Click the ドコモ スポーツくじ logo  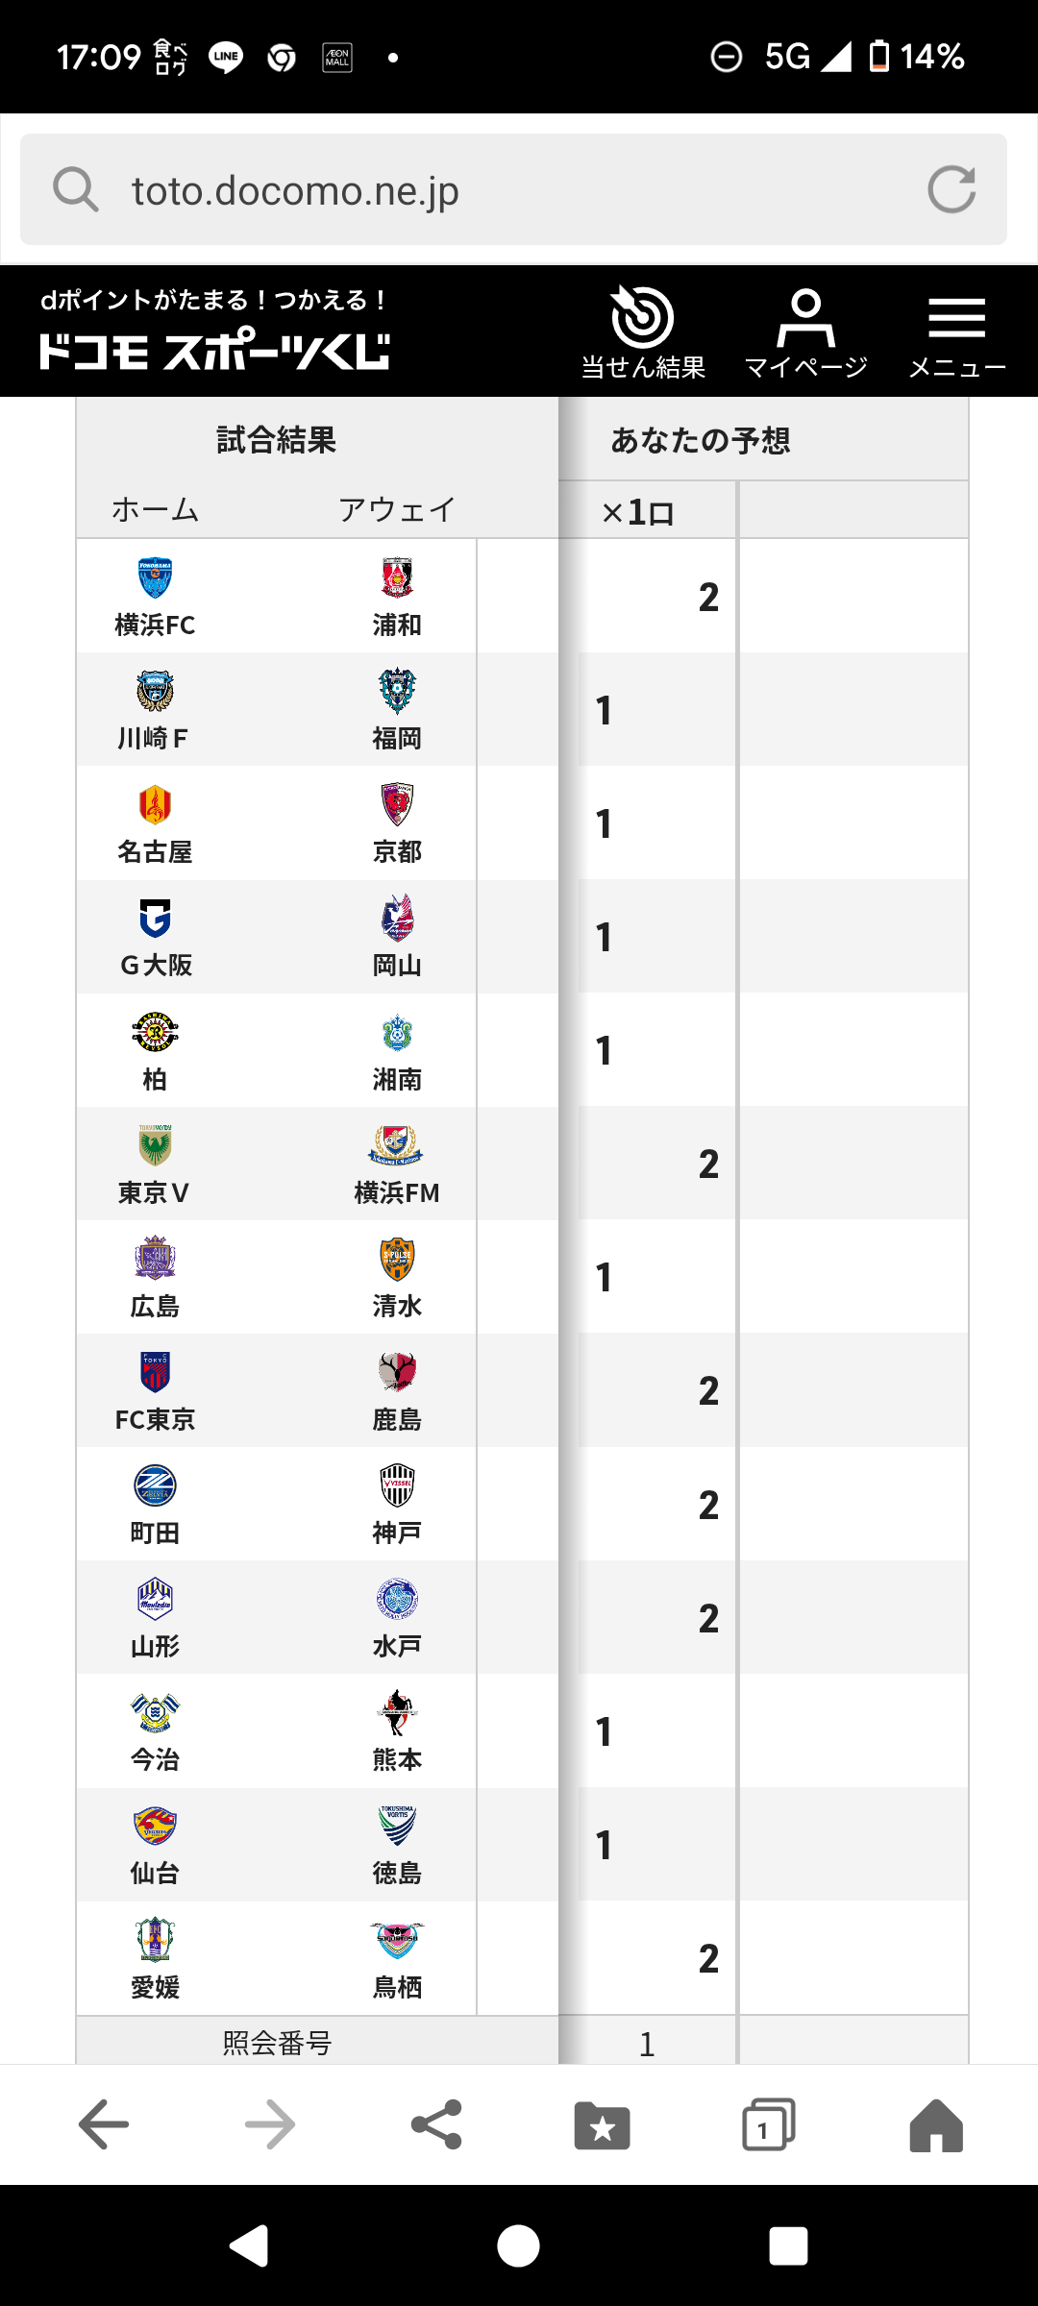coord(214,348)
